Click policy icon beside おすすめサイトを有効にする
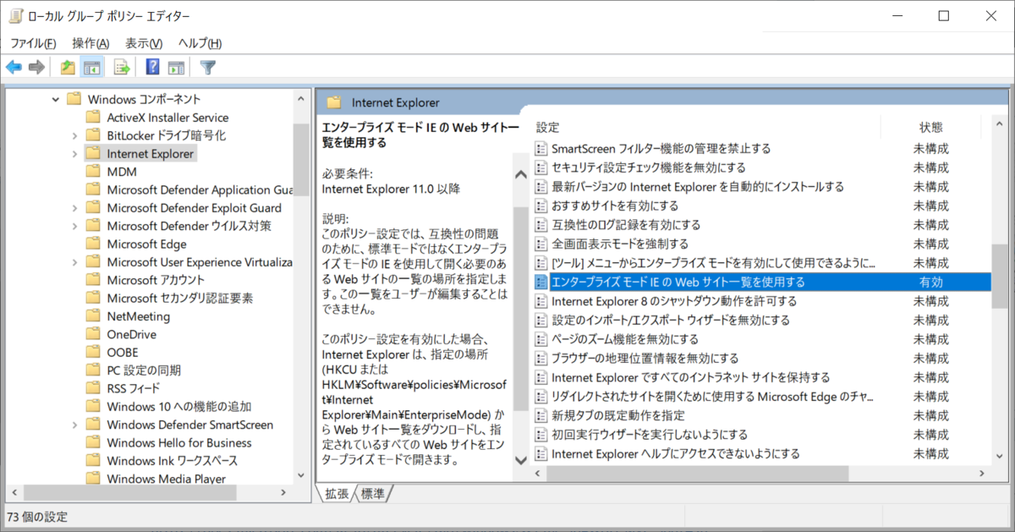This screenshot has width=1015, height=532. coord(541,206)
